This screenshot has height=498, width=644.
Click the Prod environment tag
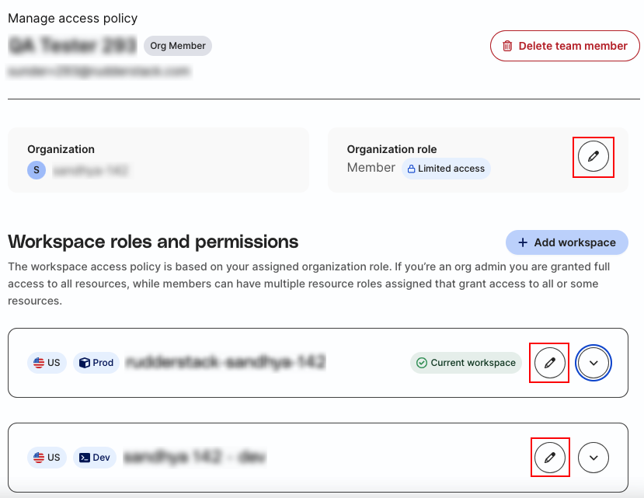[96, 363]
